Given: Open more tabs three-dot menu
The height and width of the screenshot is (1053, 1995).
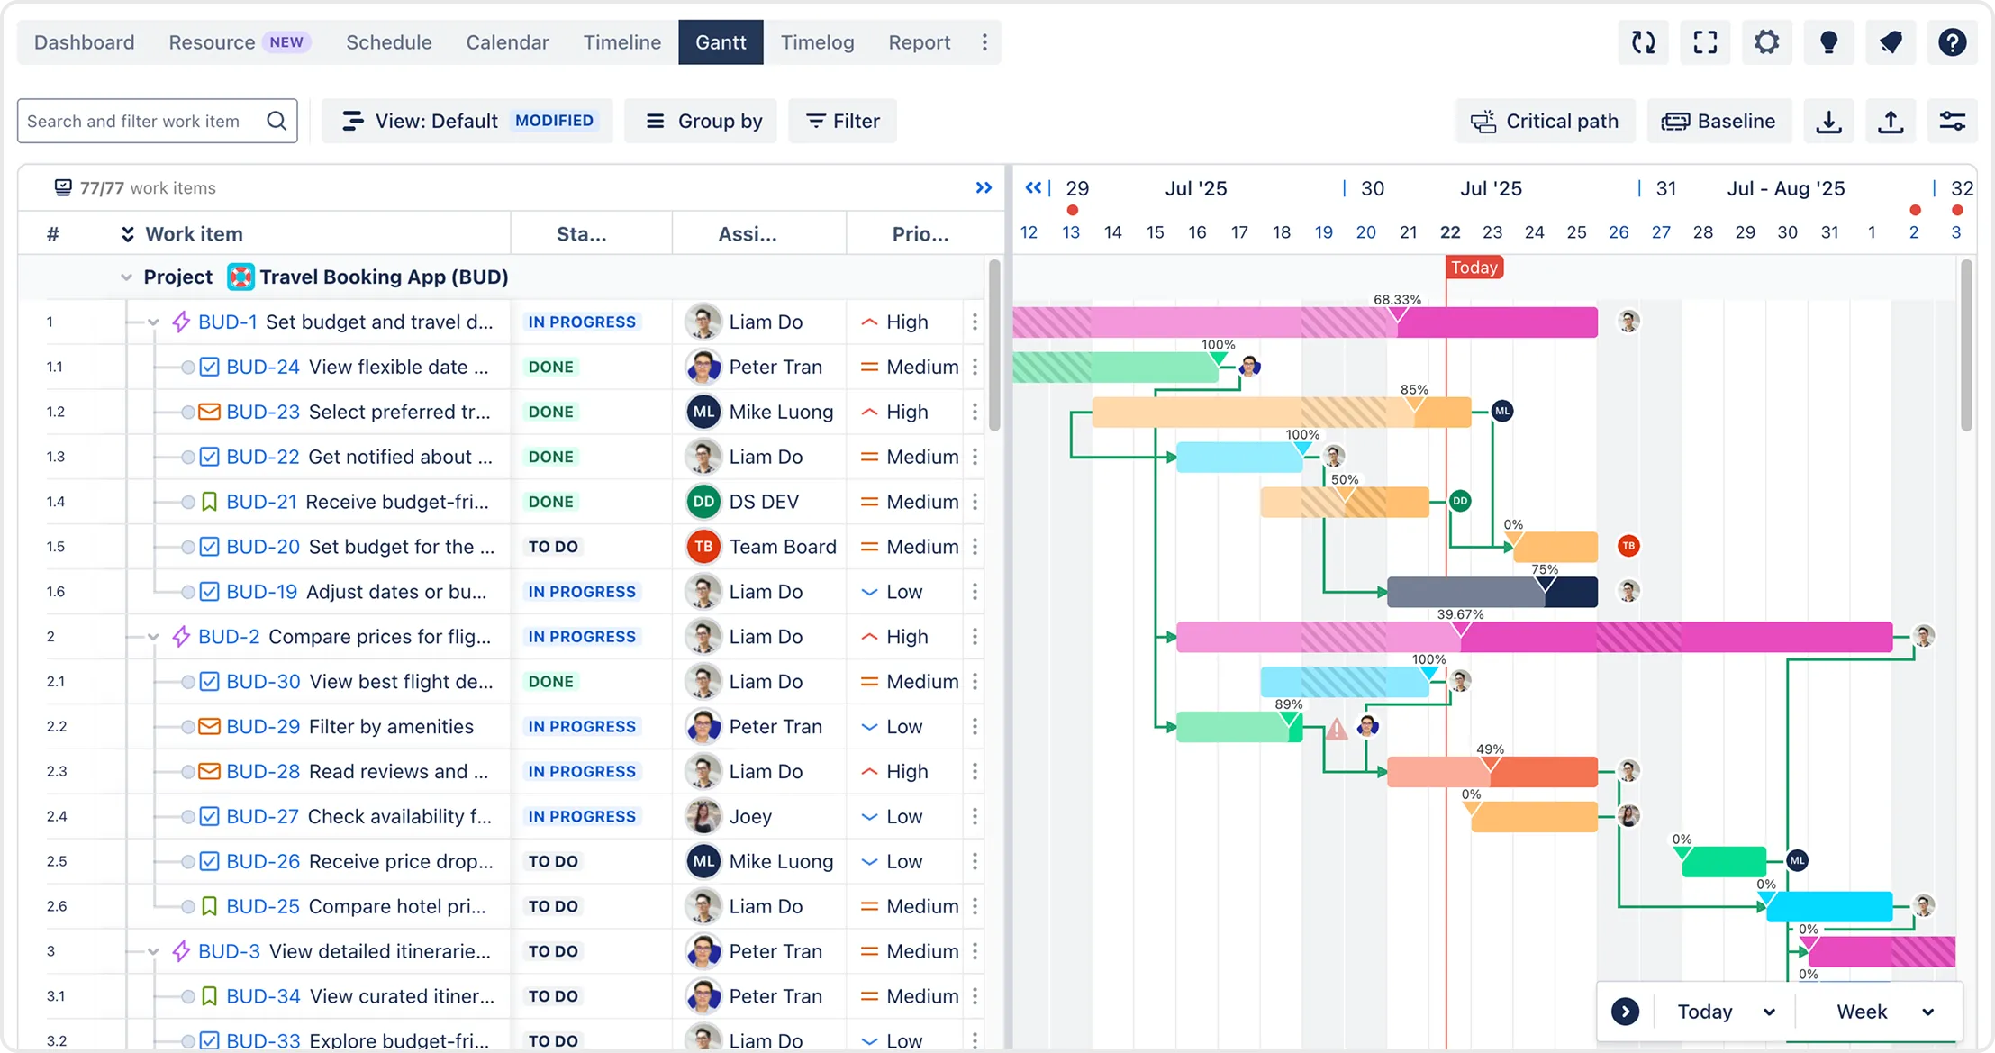Looking at the screenshot, I should click(x=984, y=42).
